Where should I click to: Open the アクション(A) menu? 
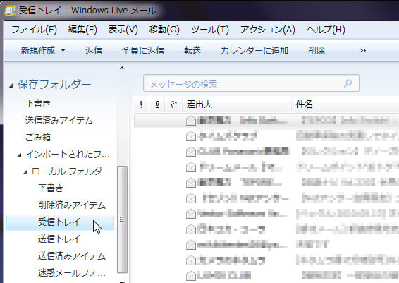(268, 30)
